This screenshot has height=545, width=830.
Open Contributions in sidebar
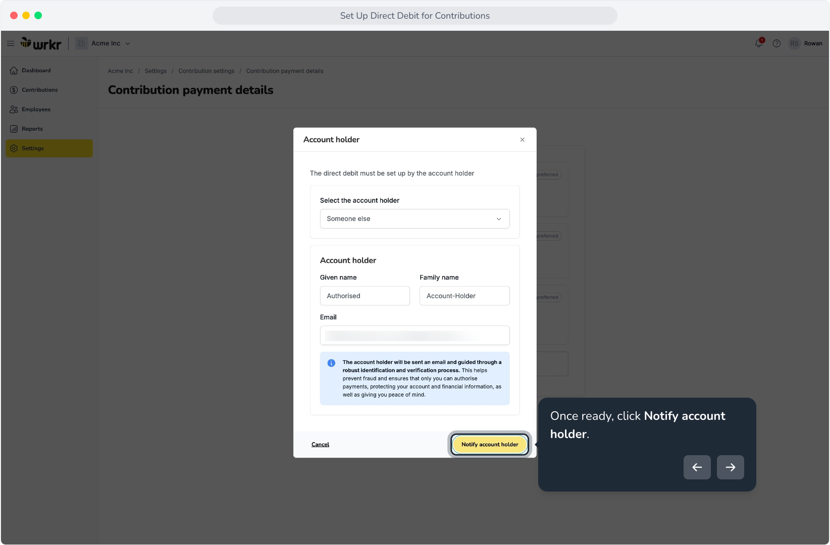tap(49, 90)
